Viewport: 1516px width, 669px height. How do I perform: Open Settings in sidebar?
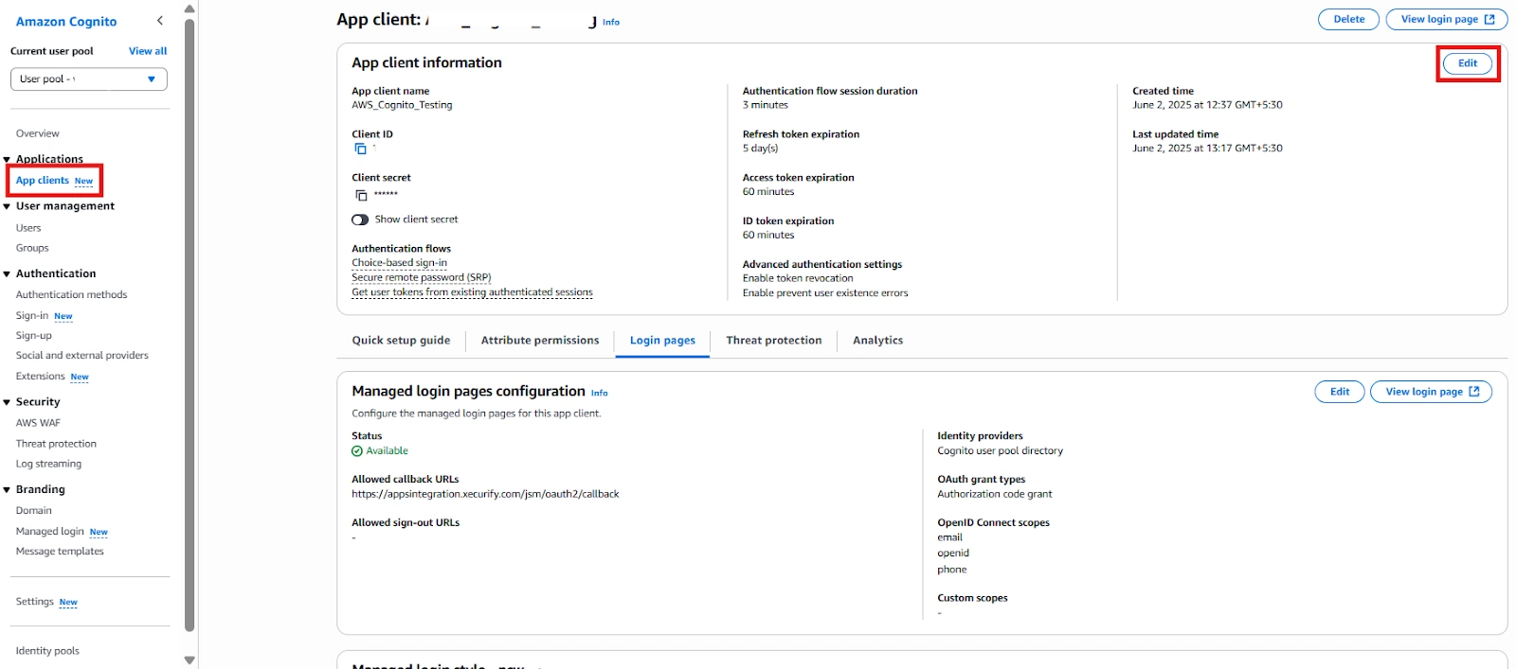pyautogui.click(x=35, y=602)
